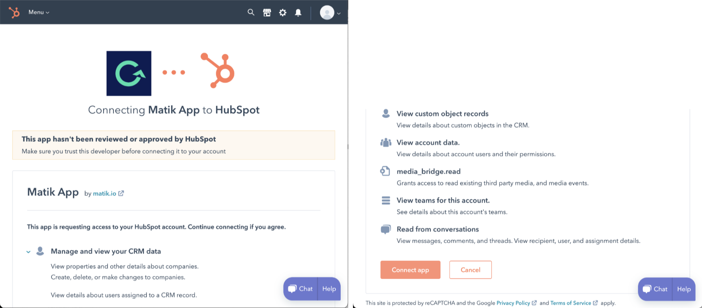
Task: Open the notifications bell icon
Action: coord(298,13)
